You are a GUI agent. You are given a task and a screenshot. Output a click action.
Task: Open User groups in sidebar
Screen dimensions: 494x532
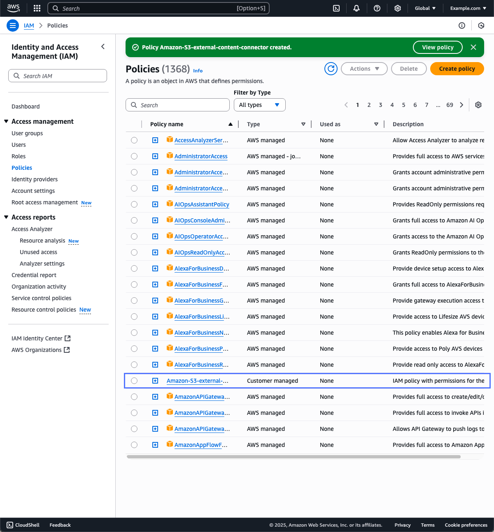27,133
